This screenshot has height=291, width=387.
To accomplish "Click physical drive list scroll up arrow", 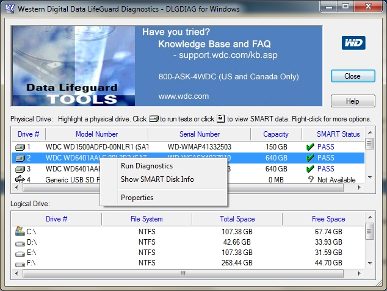I will [370, 132].
